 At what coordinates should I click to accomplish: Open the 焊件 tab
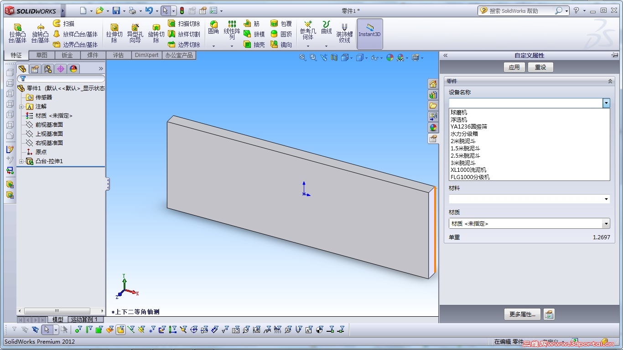pyautogui.click(x=93, y=55)
